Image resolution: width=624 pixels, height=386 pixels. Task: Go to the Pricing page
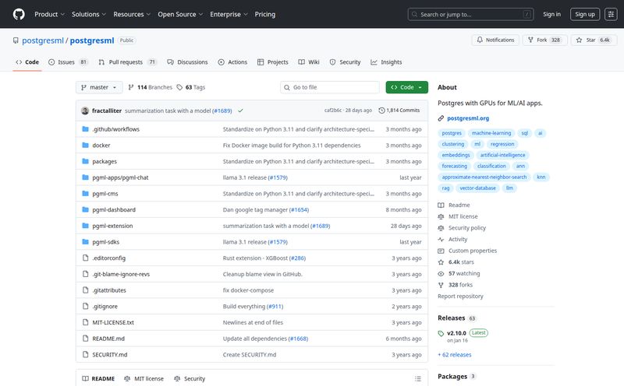click(265, 14)
